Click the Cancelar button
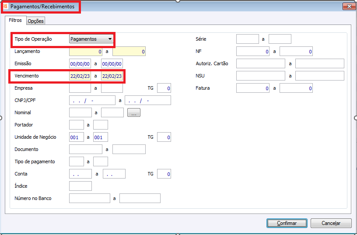The image size is (357, 235). 331,223
